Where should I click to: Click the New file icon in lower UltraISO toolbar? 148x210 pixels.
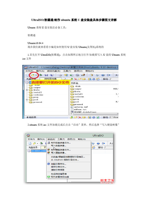[30, 143]
